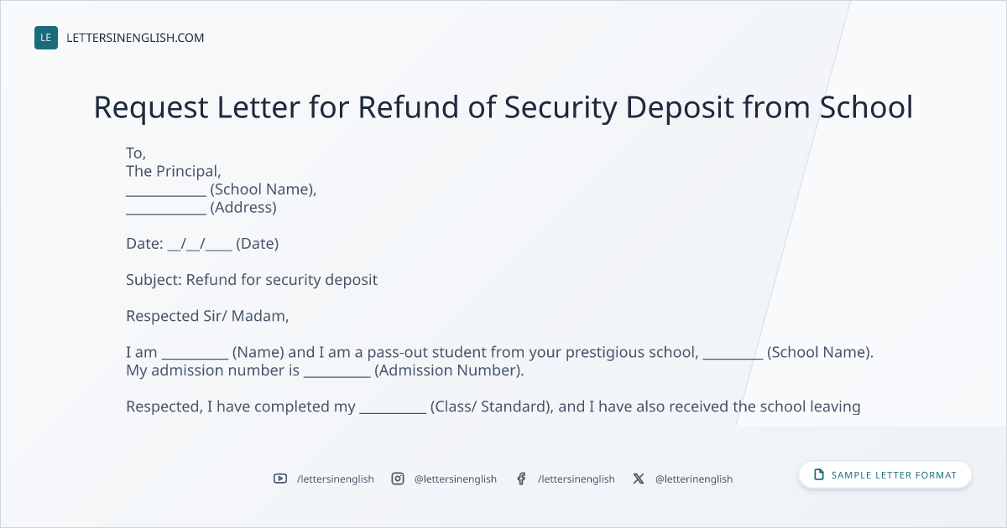Click the Admission Number blank
1007x528 pixels.
click(x=337, y=370)
